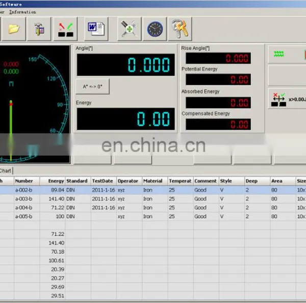This screenshot has width=306, height=303.
Task: Click the Absorbed Energy readout
Action: point(218,103)
